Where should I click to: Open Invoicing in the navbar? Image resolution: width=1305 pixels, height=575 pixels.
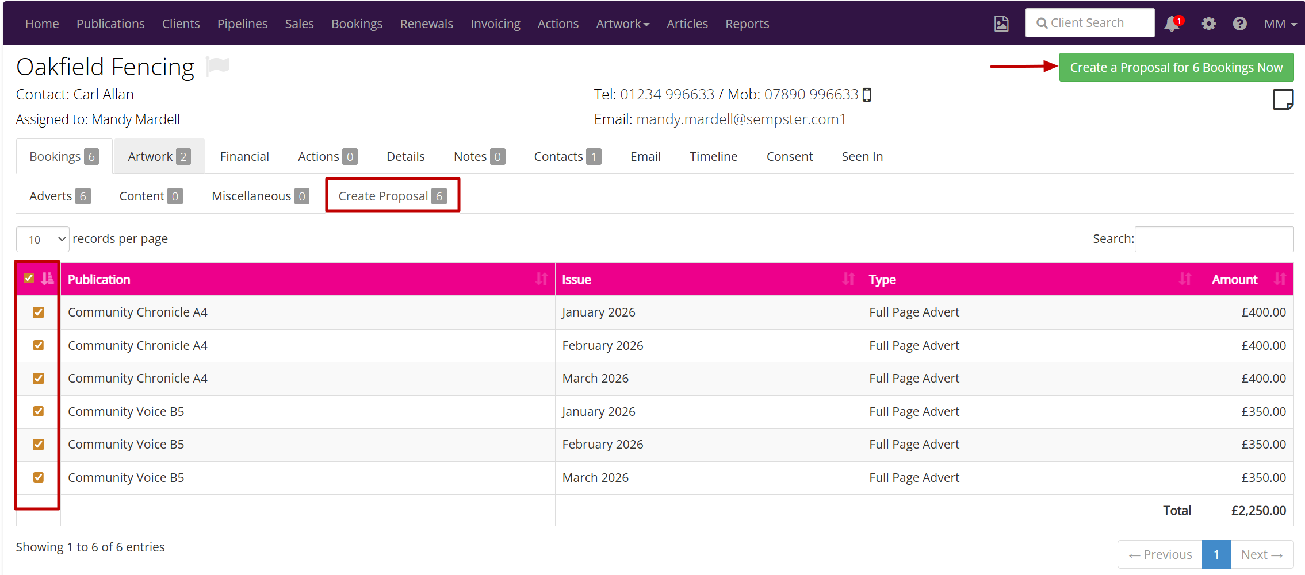(x=495, y=24)
